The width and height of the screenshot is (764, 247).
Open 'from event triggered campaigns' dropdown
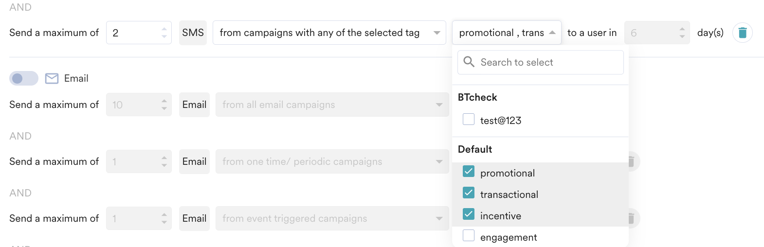click(x=332, y=218)
